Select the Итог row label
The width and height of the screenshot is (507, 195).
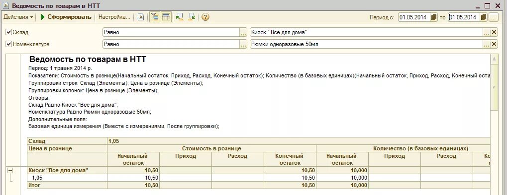67,186
